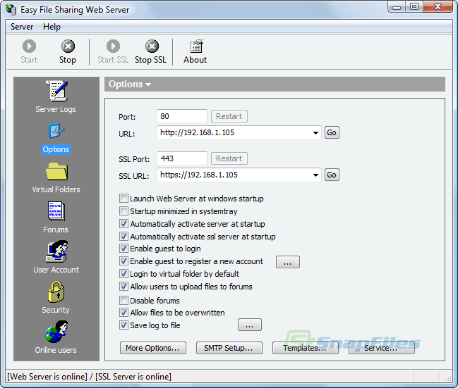The height and width of the screenshot is (388, 458).
Task: Click the server online status bar text
Action: point(89,377)
